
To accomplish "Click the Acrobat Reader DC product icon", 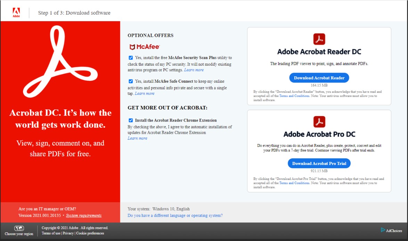I will pos(319,39).
